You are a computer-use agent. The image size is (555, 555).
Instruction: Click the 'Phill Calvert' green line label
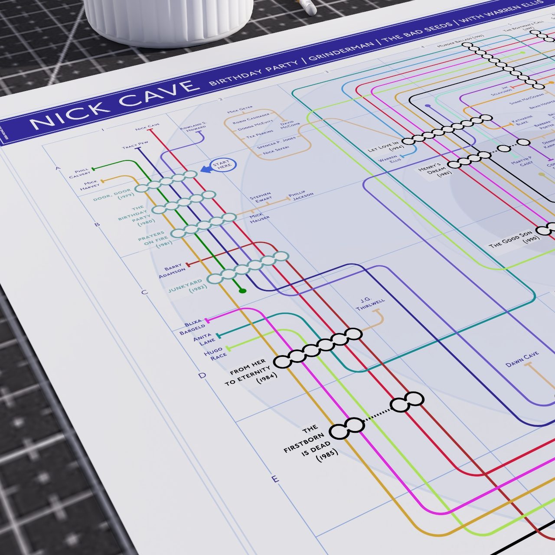[80, 173]
